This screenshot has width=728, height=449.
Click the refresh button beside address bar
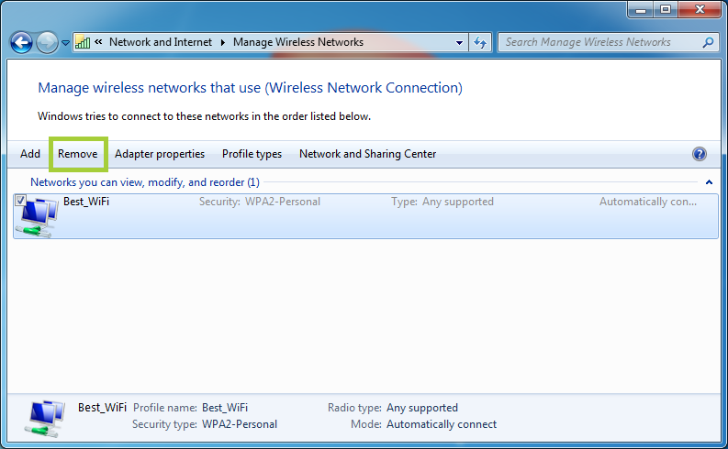click(481, 42)
